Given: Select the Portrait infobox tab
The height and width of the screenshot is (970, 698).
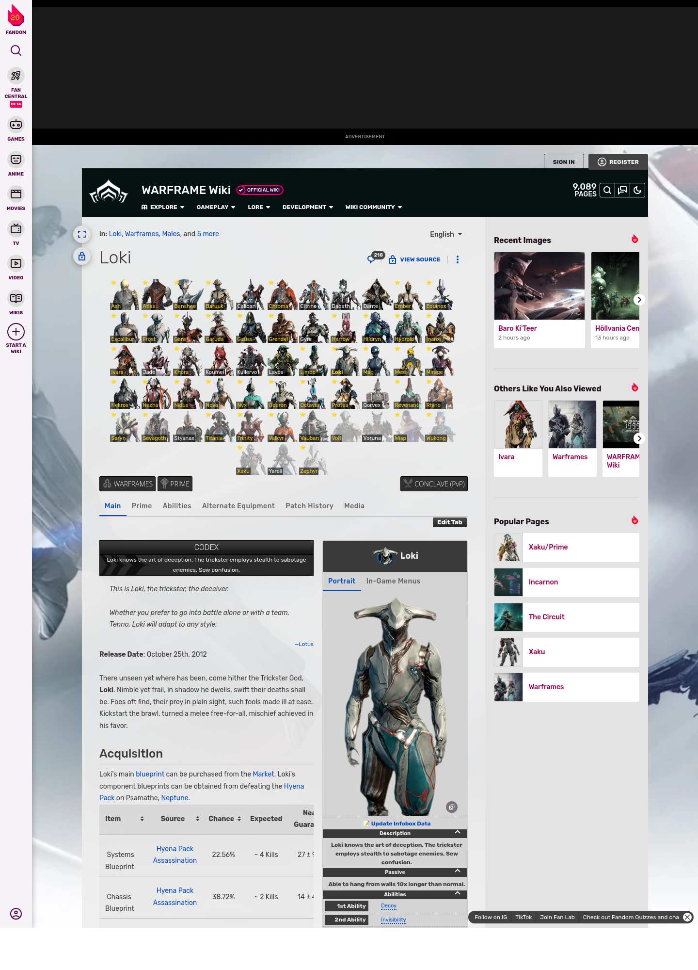Looking at the screenshot, I should click(342, 581).
